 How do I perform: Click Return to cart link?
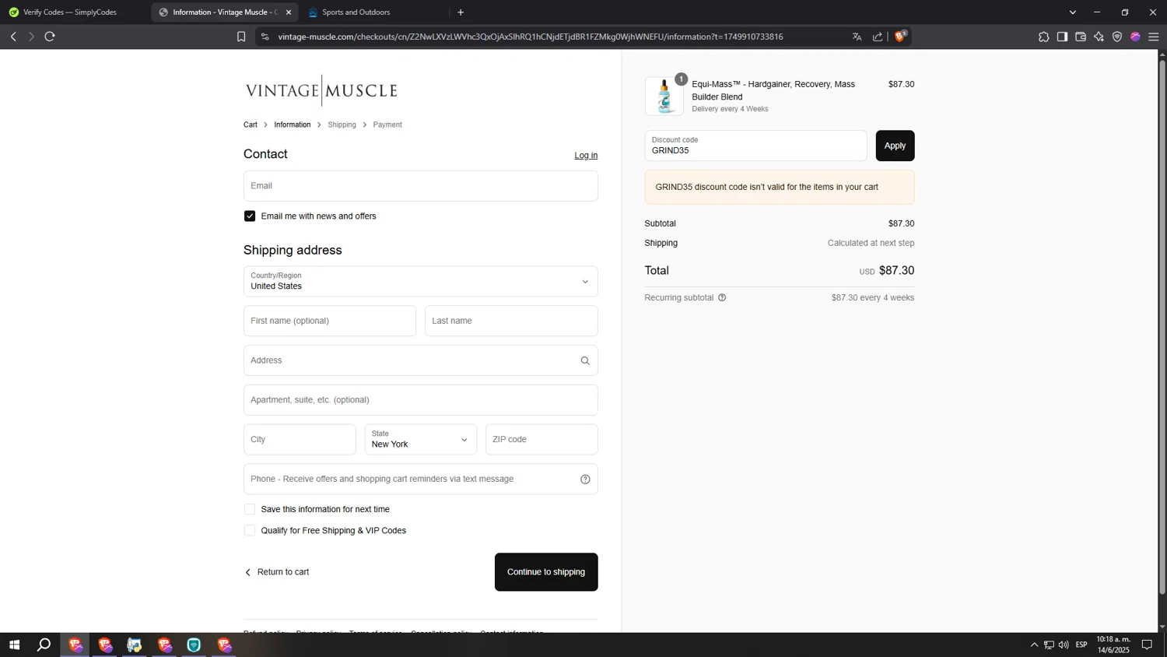pos(277,572)
